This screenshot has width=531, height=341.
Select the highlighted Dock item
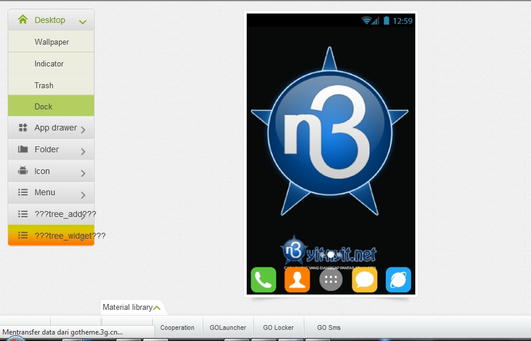click(x=51, y=106)
